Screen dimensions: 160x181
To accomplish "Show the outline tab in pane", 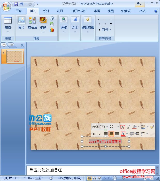I will (x=11, y=45).
